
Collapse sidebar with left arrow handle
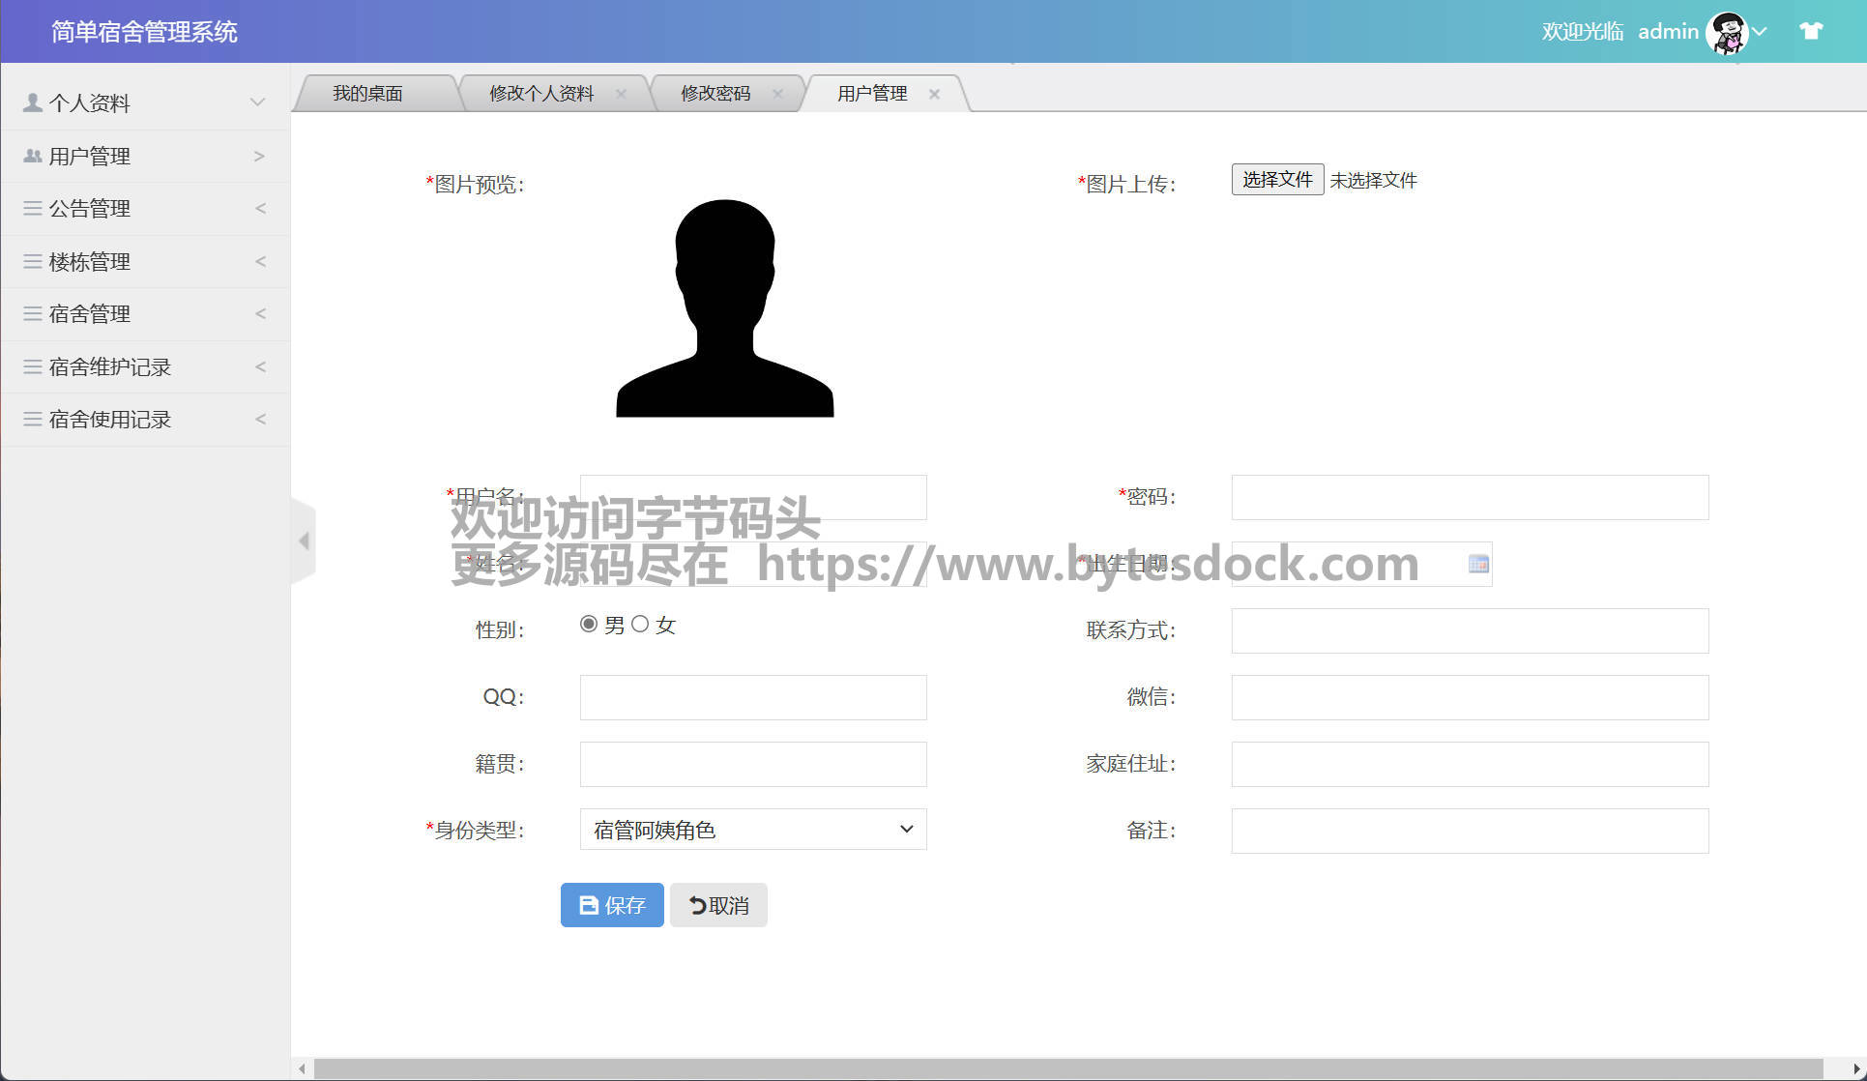[x=304, y=540]
